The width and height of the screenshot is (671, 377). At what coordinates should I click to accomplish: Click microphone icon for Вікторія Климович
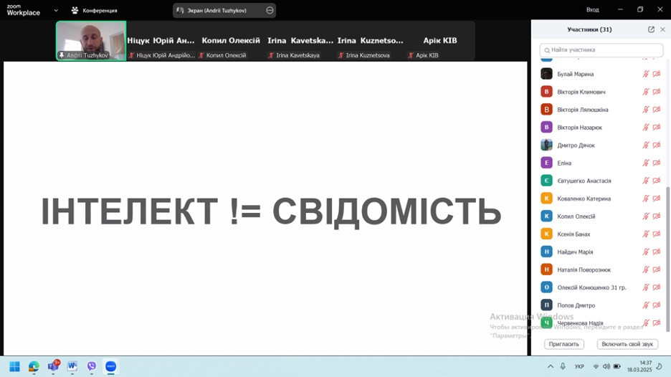point(646,92)
